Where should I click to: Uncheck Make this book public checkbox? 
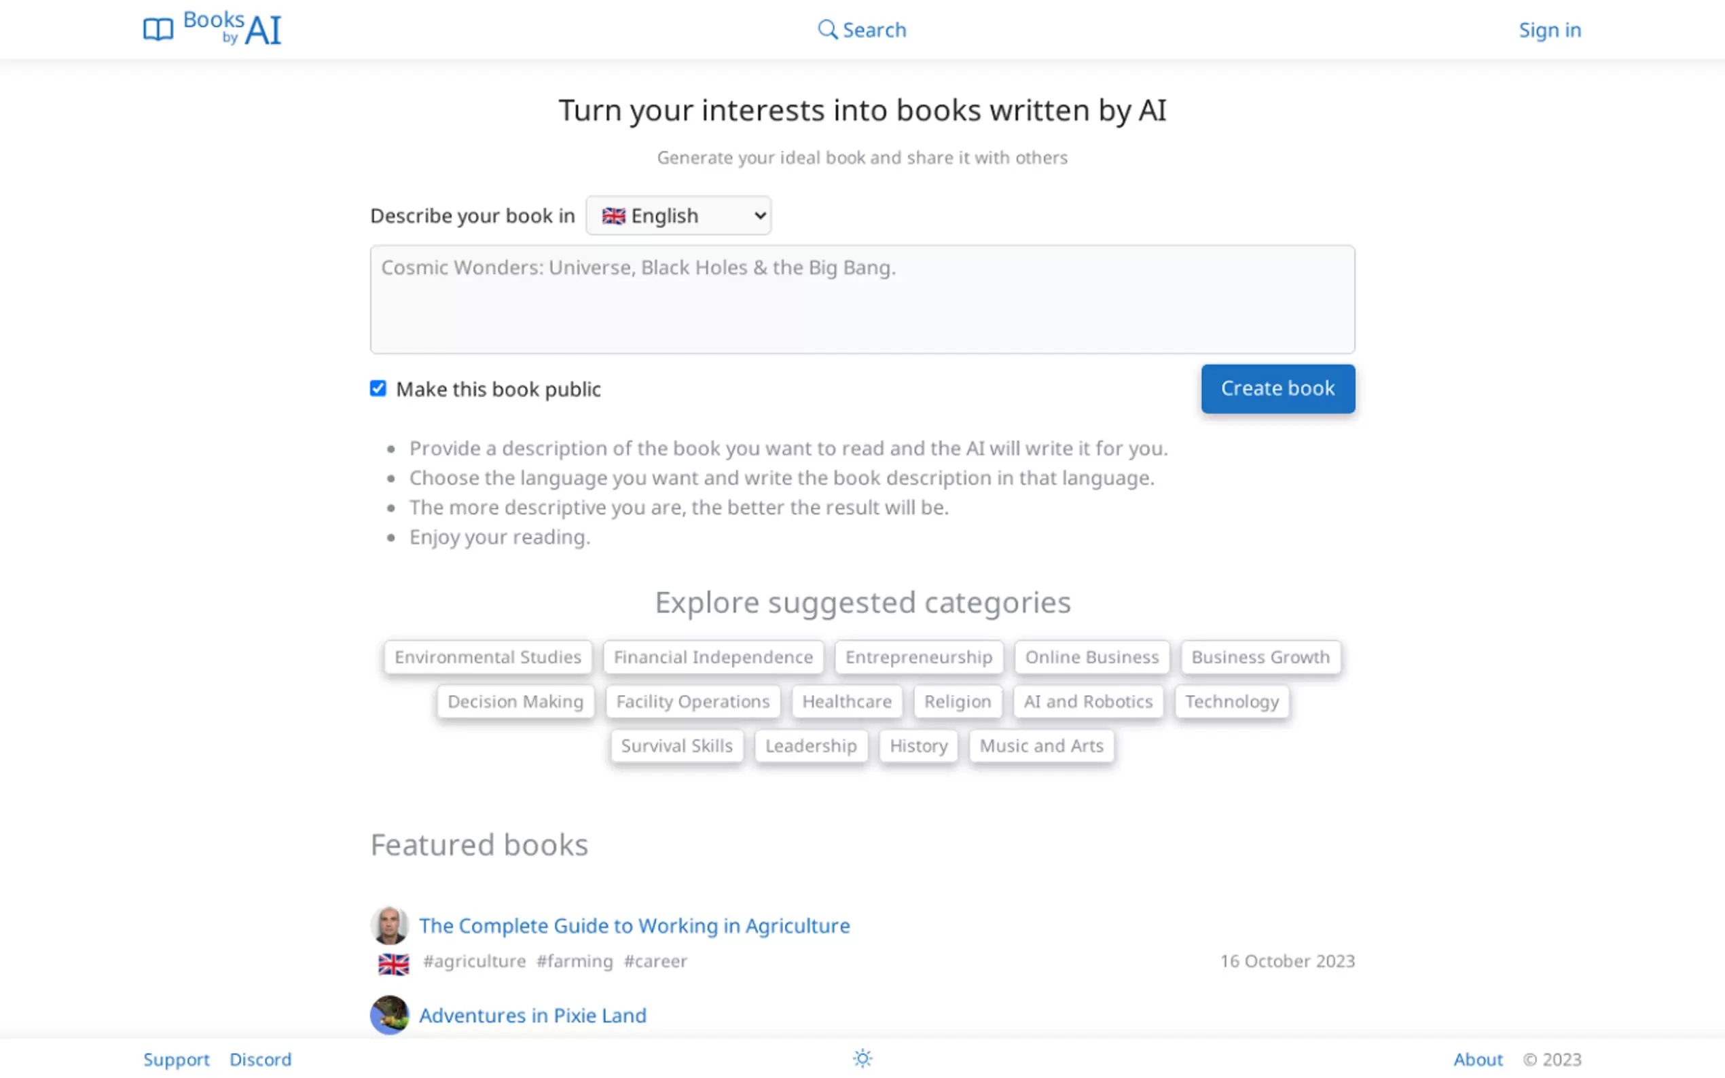tap(378, 388)
